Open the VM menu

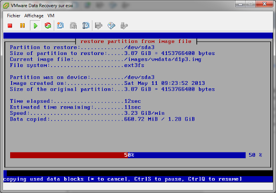51,15
